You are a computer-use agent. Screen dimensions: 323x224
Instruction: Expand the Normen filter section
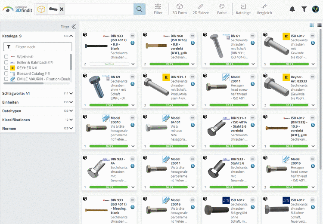coord(71,129)
